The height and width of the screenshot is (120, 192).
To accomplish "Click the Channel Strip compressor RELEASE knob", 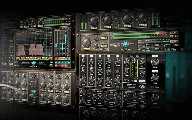I will click(x=126, y=71).
